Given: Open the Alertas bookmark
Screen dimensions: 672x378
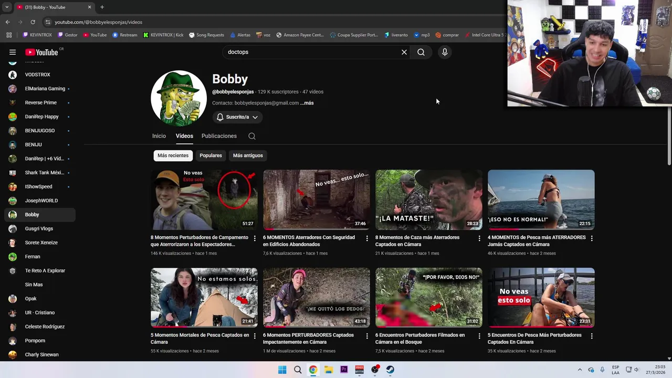Looking at the screenshot, I should 240,35.
